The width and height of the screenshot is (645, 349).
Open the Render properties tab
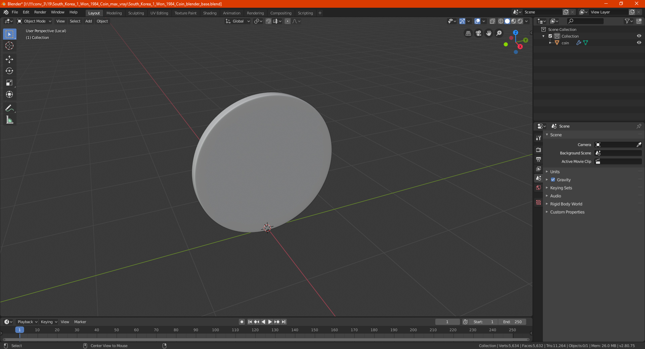539,150
